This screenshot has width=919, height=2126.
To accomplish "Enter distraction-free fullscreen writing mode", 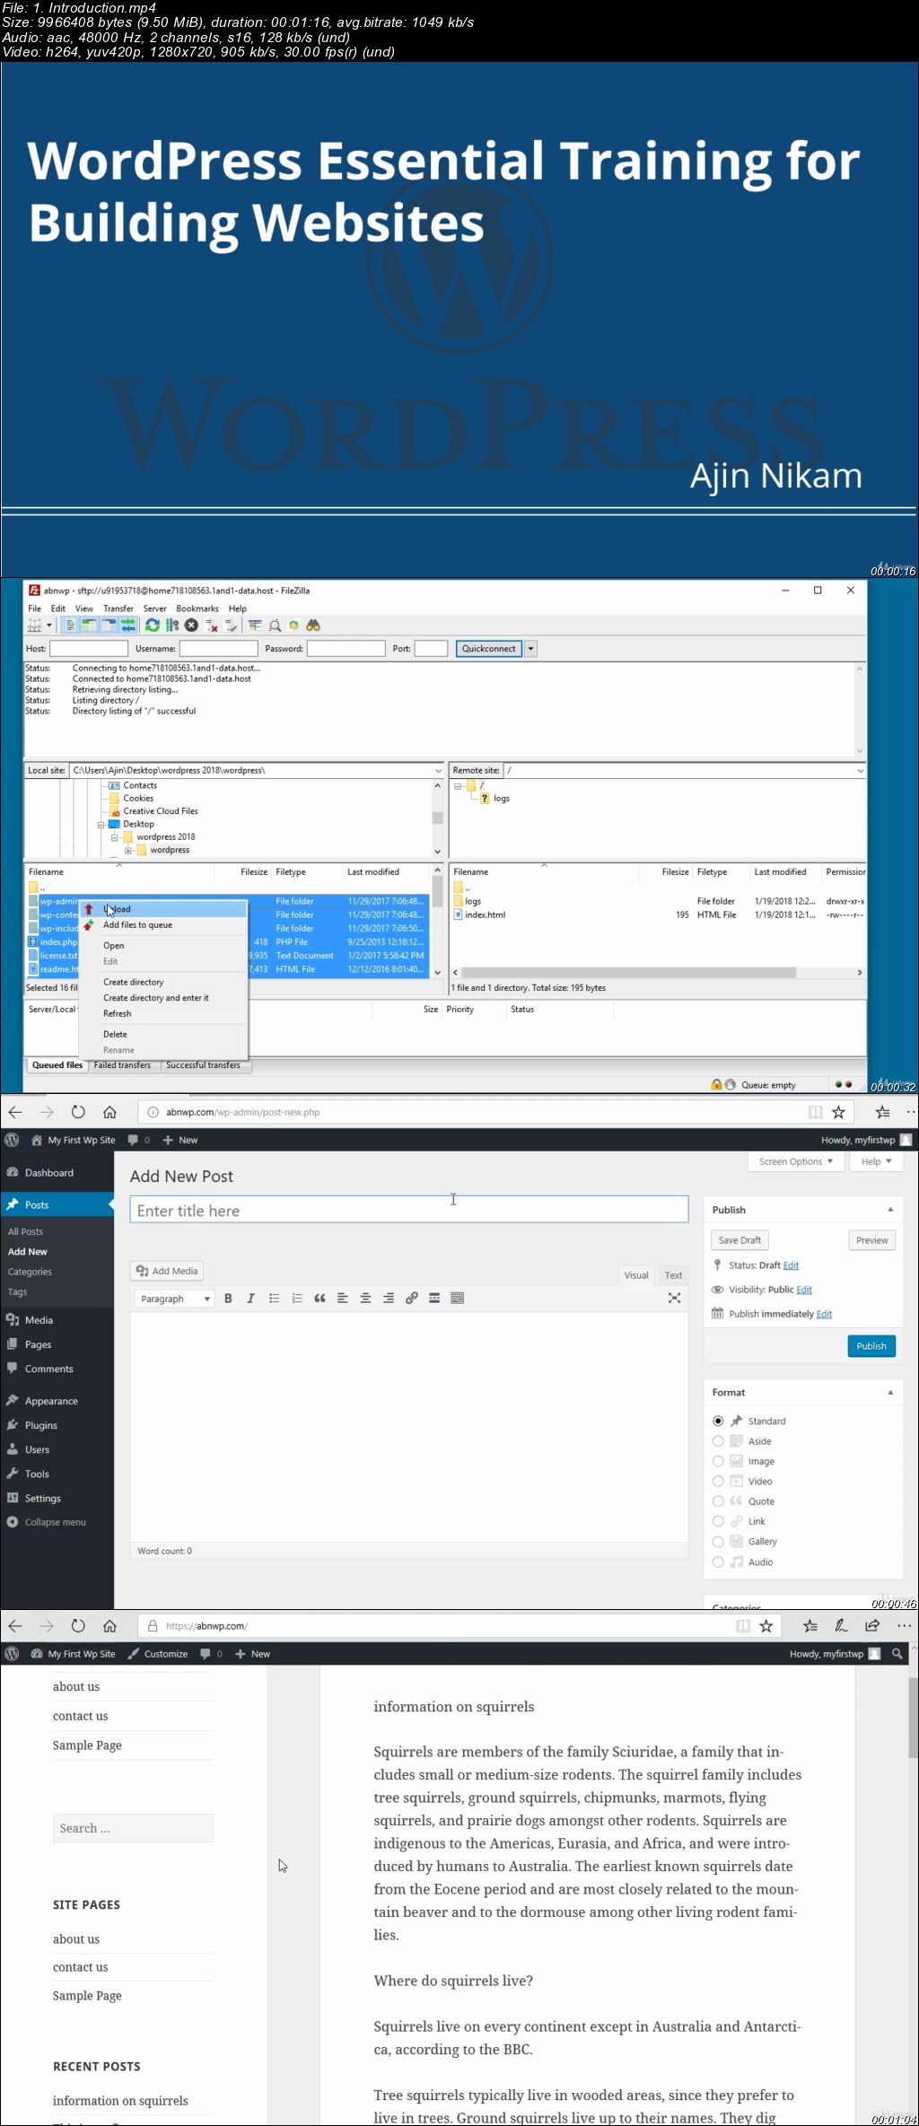I will point(674,1299).
